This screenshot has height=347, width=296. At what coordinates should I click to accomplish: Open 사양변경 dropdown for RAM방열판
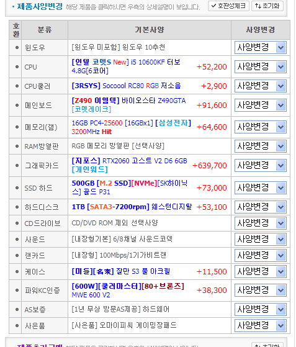(261, 146)
